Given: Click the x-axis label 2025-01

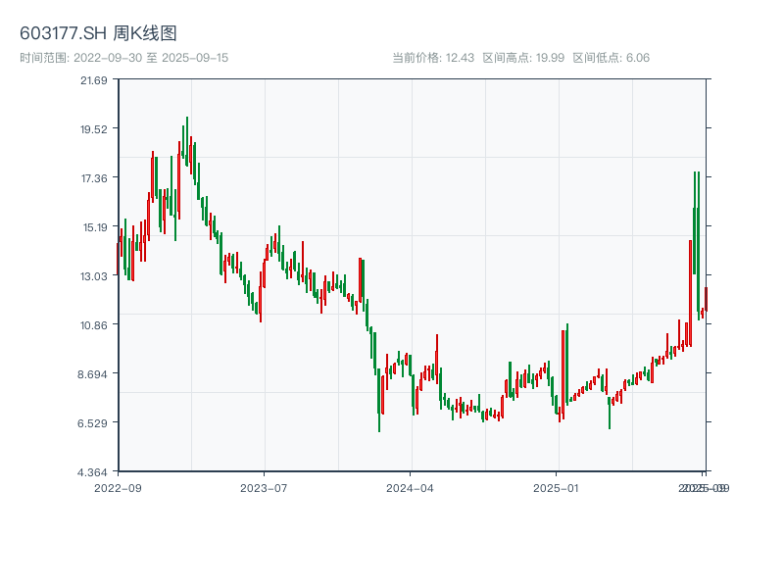Looking at the screenshot, I should (x=556, y=488).
